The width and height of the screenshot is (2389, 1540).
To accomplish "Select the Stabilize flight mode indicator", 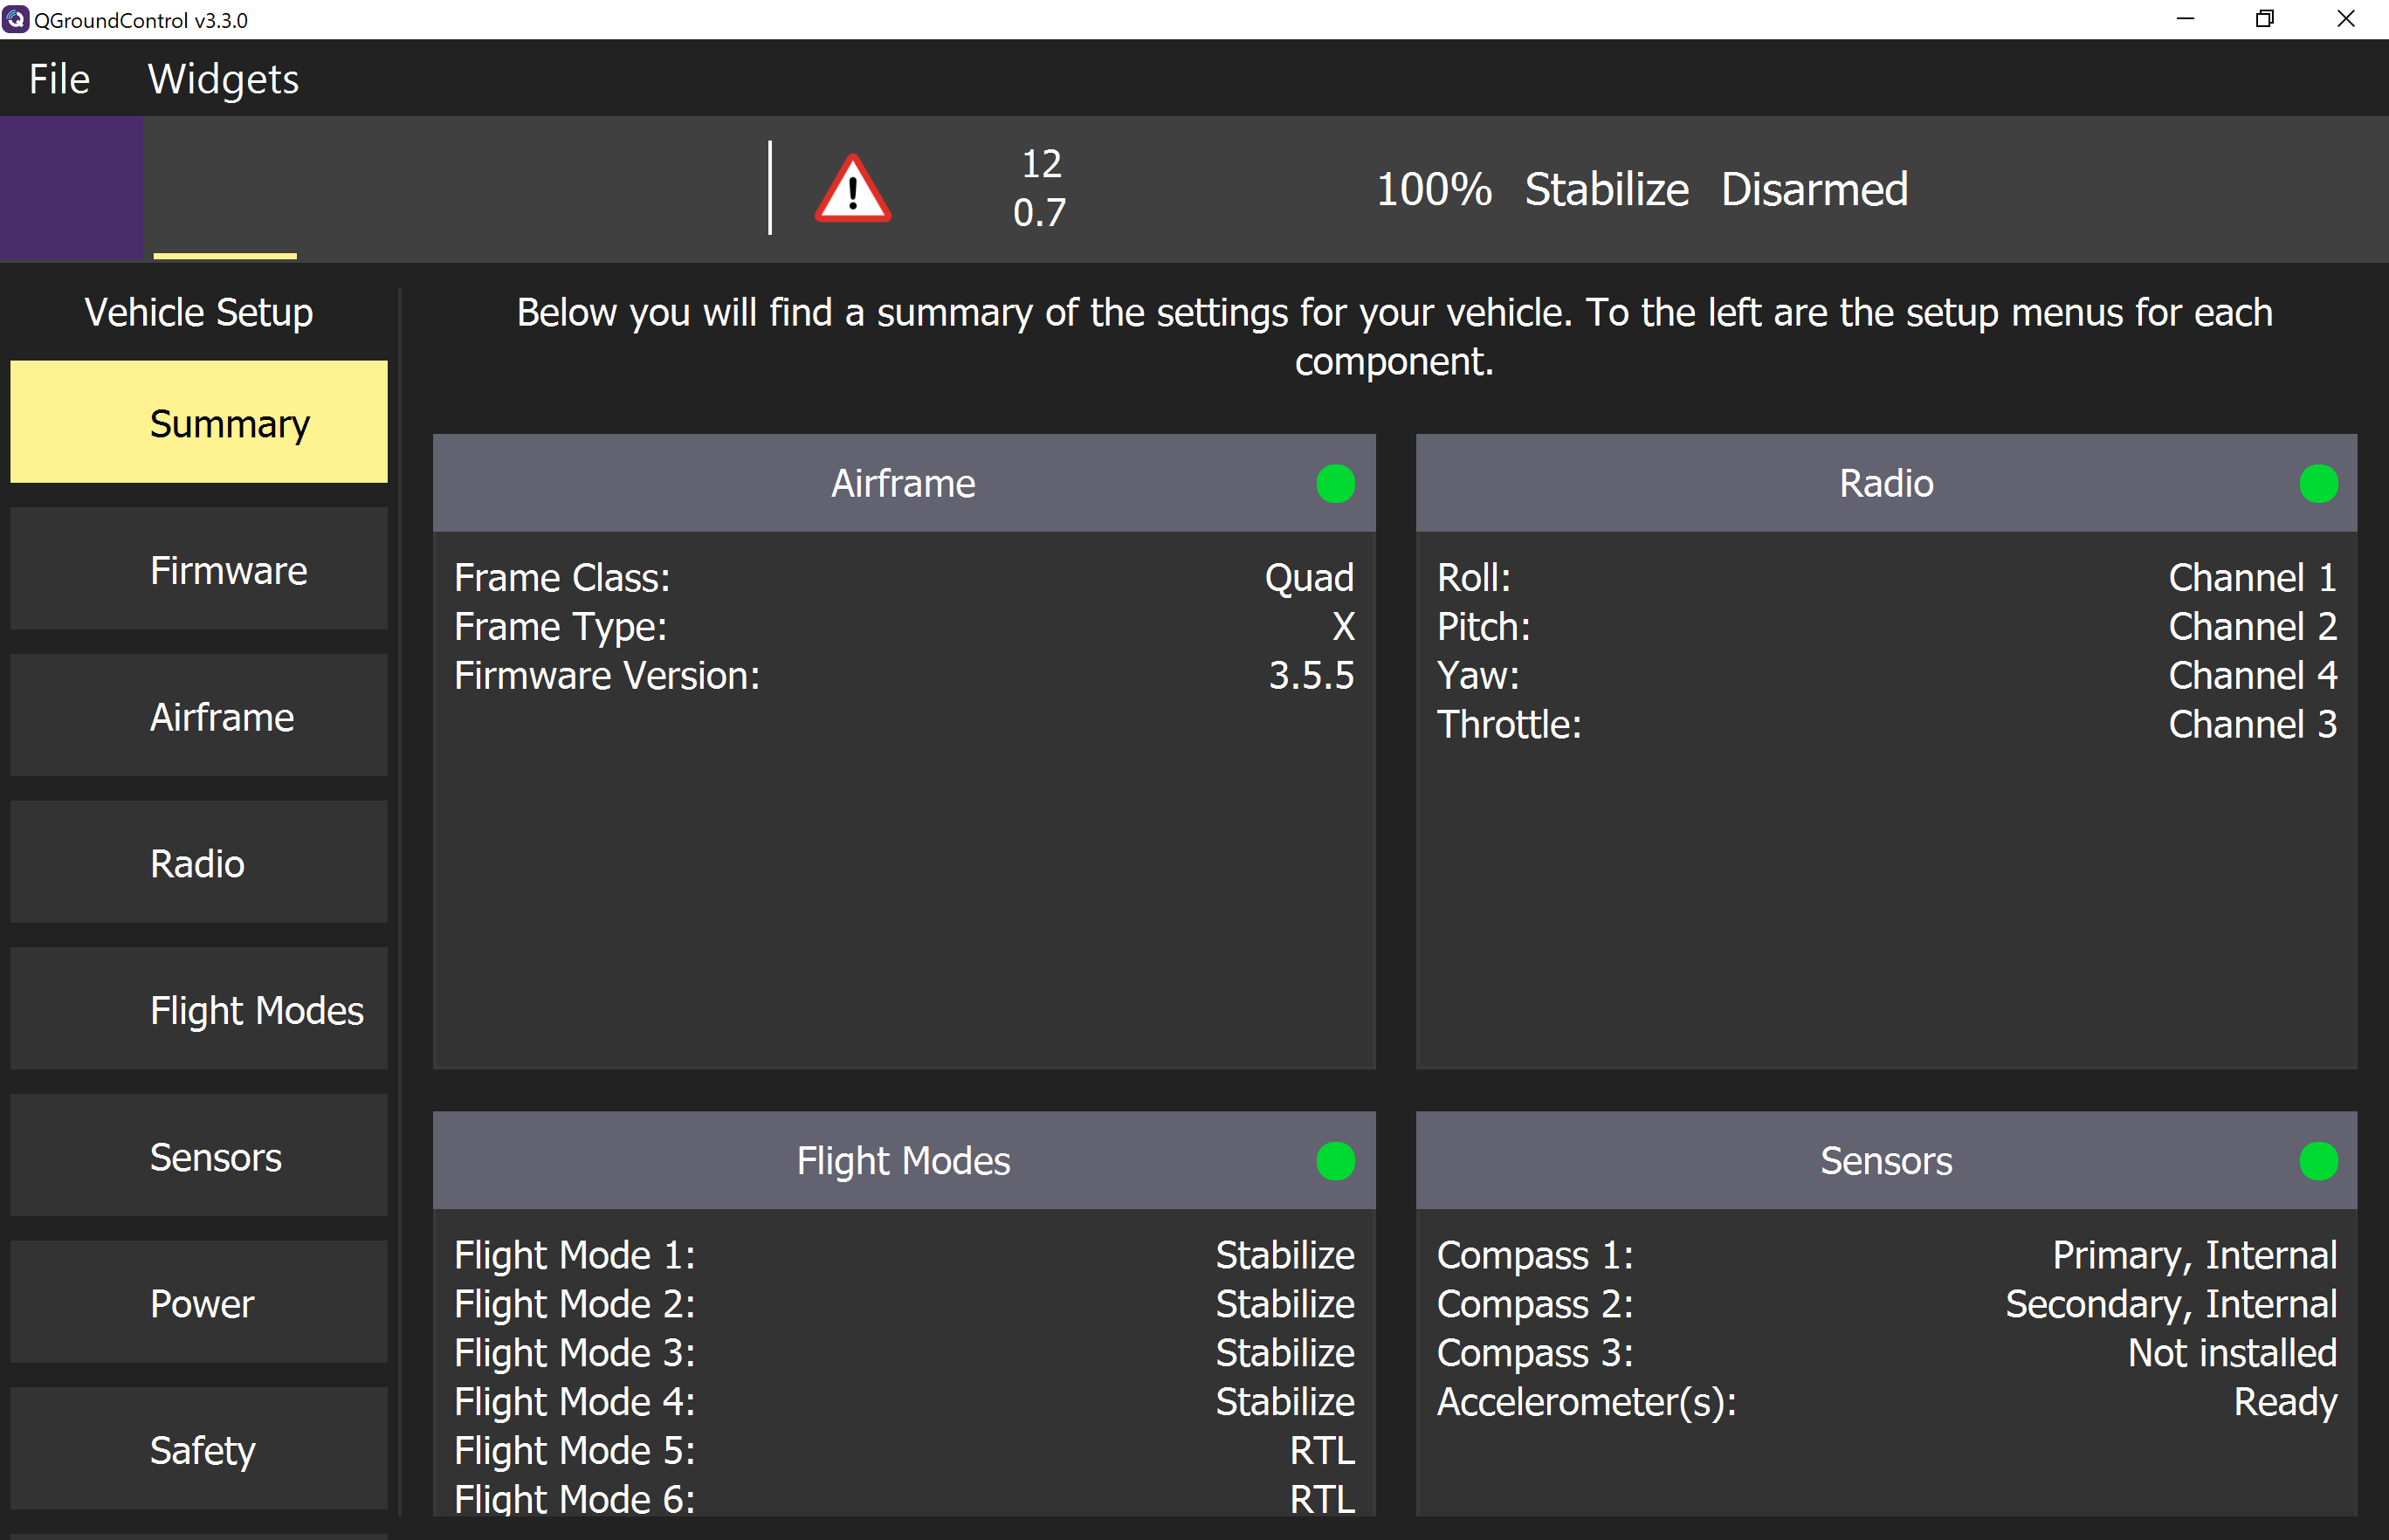I will (x=1606, y=189).
